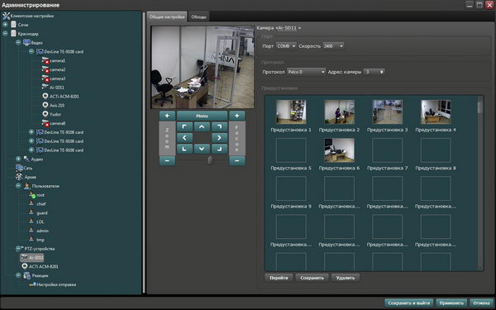Select the Предустановка 6 thumbnail
Image resolution: width=496 pixels, height=310 pixels.
pyautogui.click(x=339, y=150)
